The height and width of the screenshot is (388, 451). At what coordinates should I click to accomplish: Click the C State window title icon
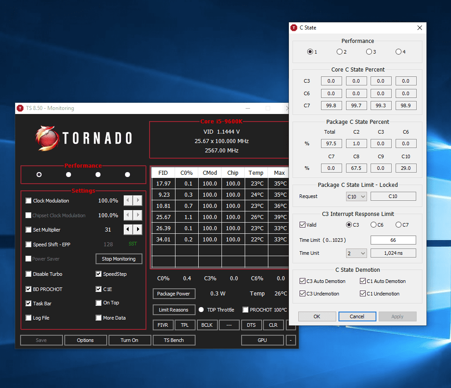click(294, 28)
